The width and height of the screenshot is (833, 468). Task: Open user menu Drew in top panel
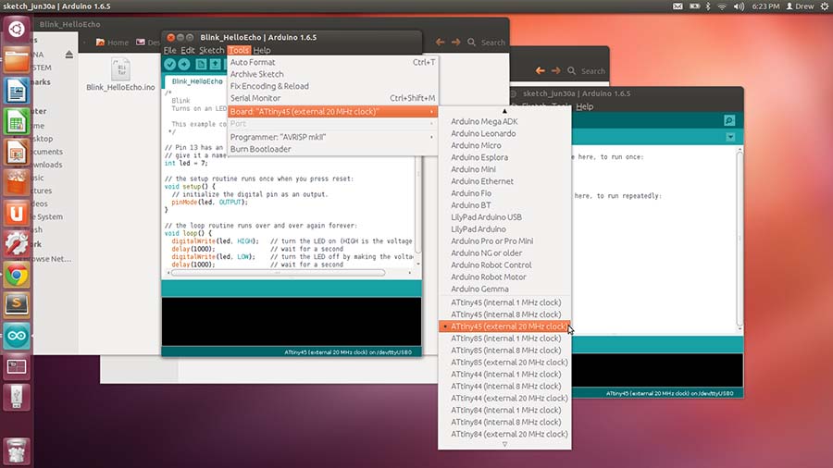tap(800, 6)
